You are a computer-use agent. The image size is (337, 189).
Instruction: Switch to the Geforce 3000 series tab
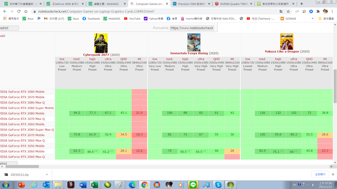point(65,4)
